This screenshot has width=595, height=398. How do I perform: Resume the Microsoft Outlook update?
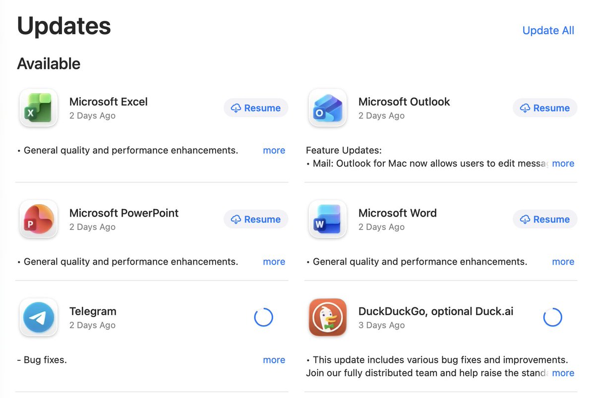pyautogui.click(x=545, y=108)
